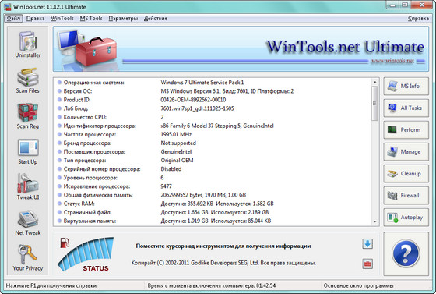Click the 'Нажмите F1' status bar hint

[x=51, y=285]
